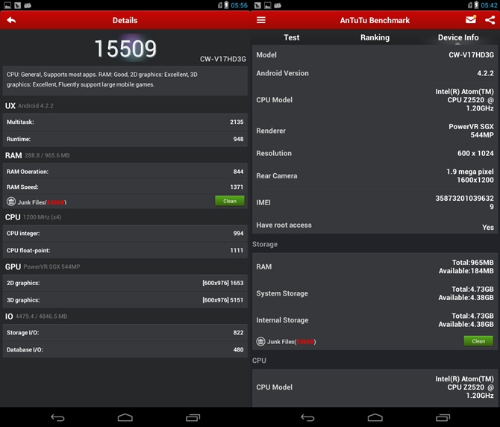The width and height of the screenshot is (500, 427).
Task: Tap the junk files trash icon in Device Info screen
Action: click(261, 342)
